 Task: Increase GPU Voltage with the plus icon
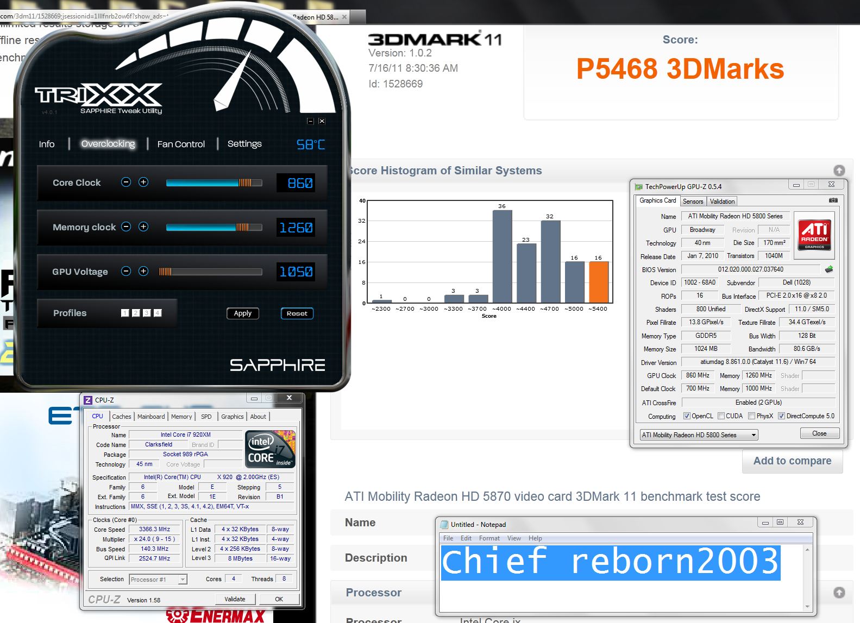click(x=143, y=271)
